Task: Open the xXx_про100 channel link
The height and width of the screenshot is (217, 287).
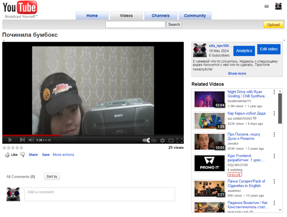Action: tap(221, 46)
